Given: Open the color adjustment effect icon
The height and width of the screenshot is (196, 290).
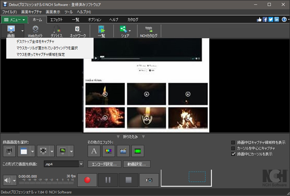Looking at the screenshot, I should coord(109,151).
